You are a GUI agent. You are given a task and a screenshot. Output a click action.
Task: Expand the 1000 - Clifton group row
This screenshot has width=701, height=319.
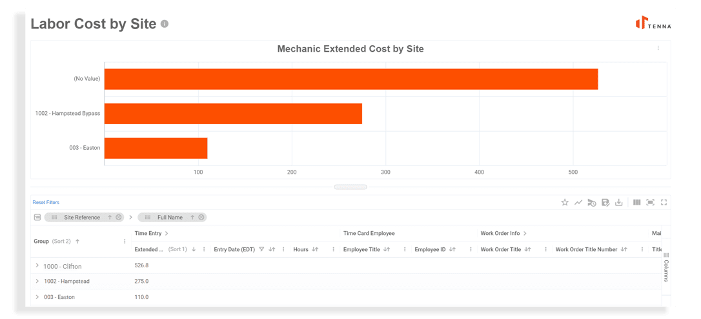point(37,266)
